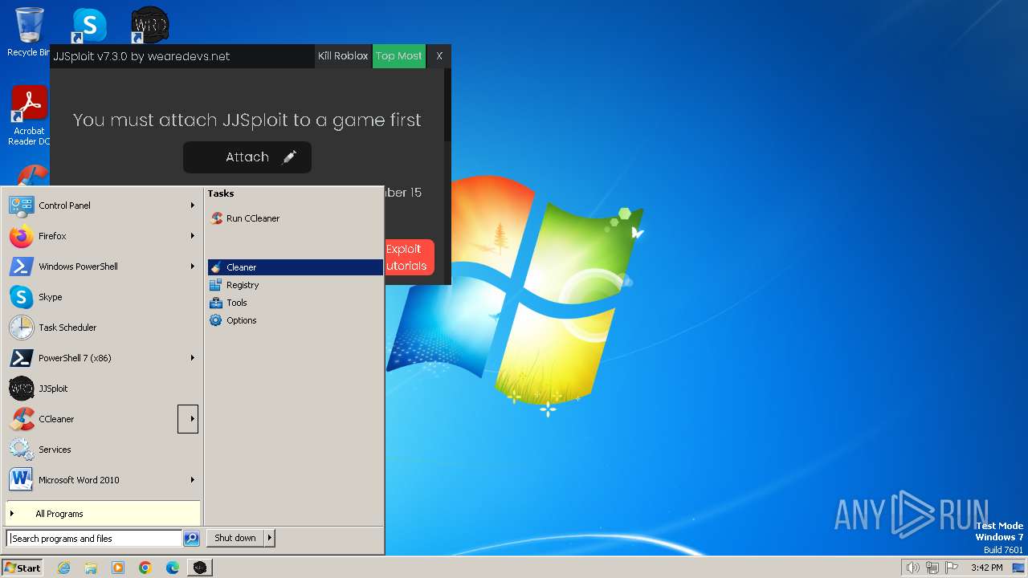1028x578 pixels.
Task: Open Exploit Tutorials red button
Action: [409, 257]
